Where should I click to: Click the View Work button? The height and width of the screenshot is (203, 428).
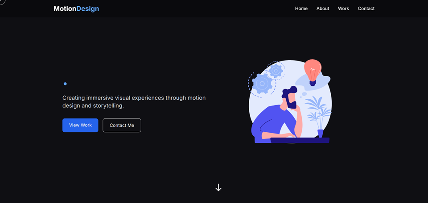click(x=80, y=125)
